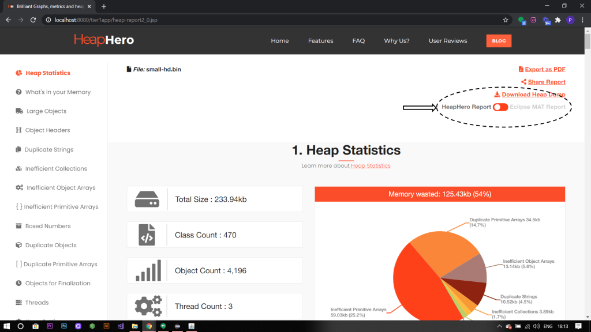
Task: Click the Duplicate Strings copy icon
Action: point(19,150)
